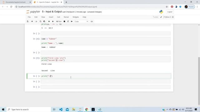Click the blue shield extension icon

[180, 7]
